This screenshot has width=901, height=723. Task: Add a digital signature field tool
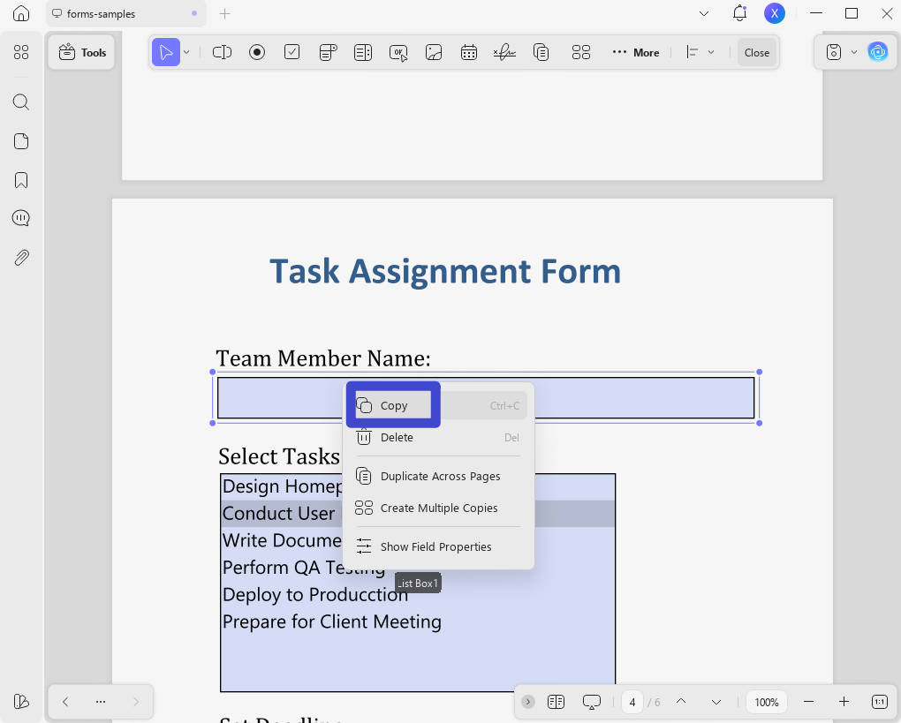click(504, 52)
